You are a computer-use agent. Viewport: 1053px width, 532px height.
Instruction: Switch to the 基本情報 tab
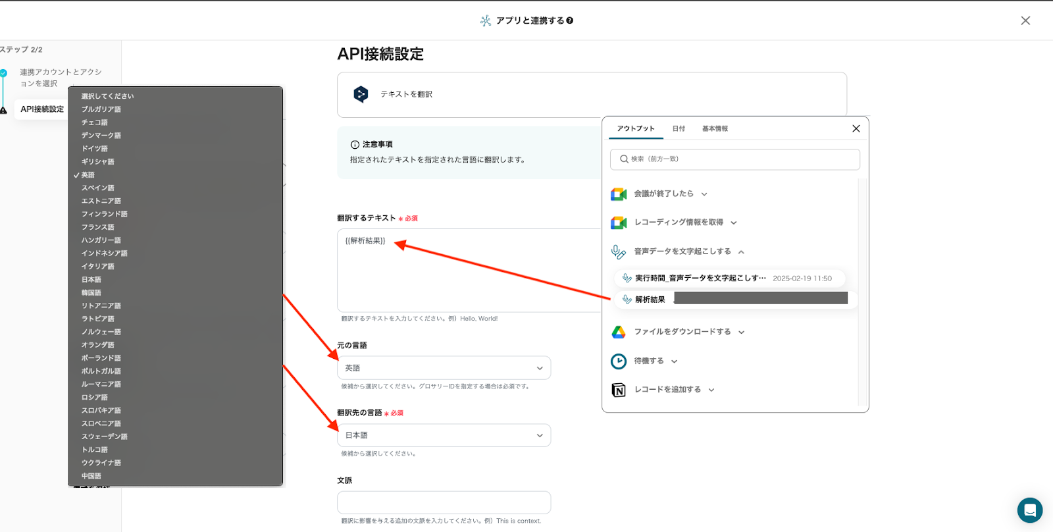point(715,128)
